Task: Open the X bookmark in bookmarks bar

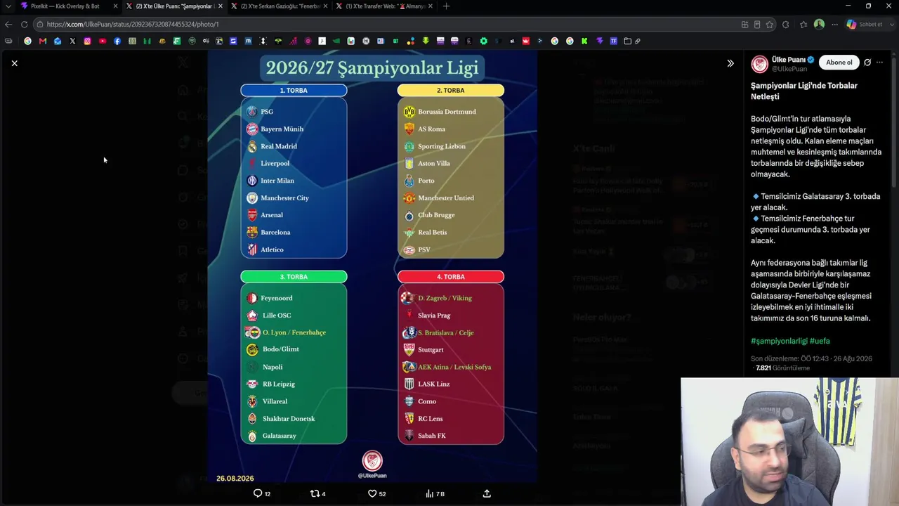Action: click(72, 41)
